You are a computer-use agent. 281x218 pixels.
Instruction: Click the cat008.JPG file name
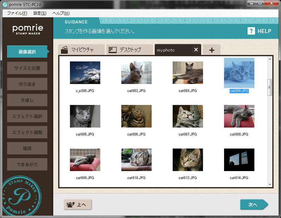pos(239,134)
